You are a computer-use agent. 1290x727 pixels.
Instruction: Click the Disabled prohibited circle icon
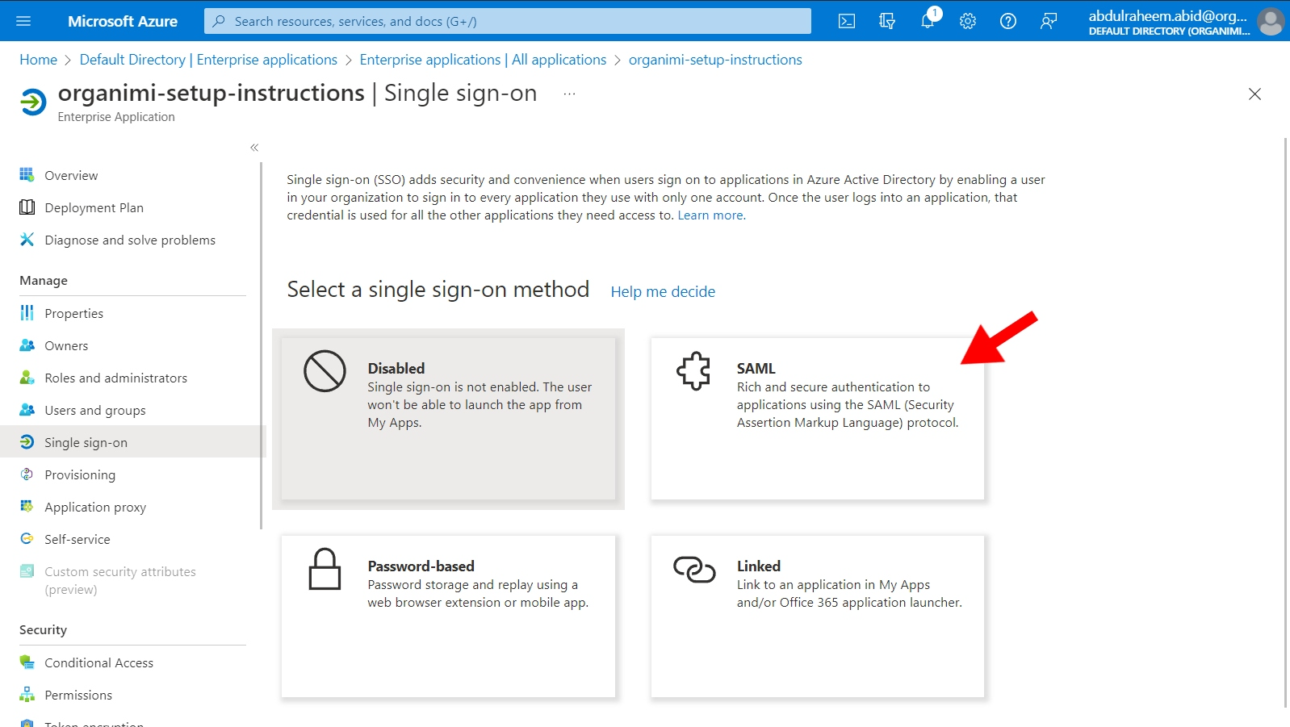pos(325,371)
